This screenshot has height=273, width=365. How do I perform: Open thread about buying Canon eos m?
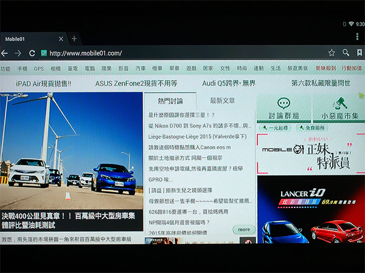coord(189,147)
